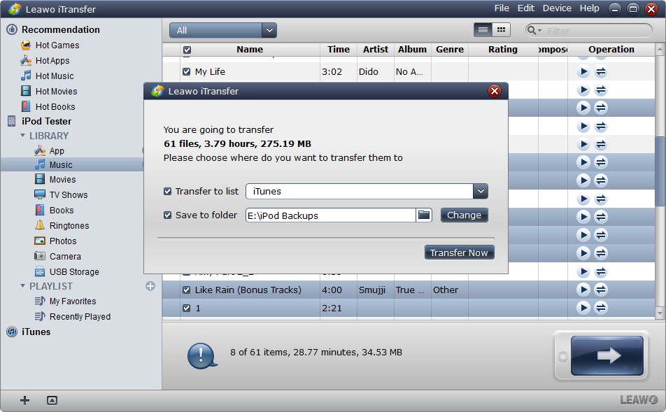Viewport: 666px width, 412px height.
Task: Select USB Storage in library
Action: coord(67,271)
